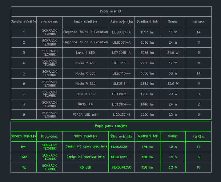Select the 'EM1' label cell

(x=24, y=147)
